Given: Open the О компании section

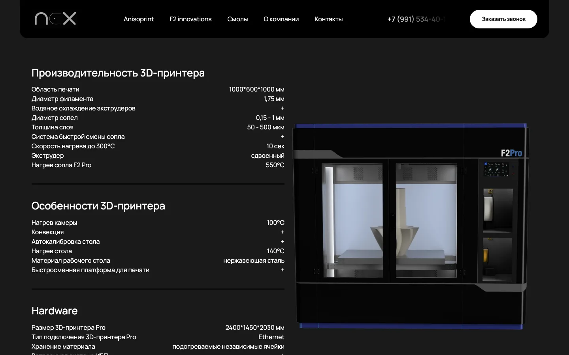Looking at the screenshot, I should (x=281, y=19).
